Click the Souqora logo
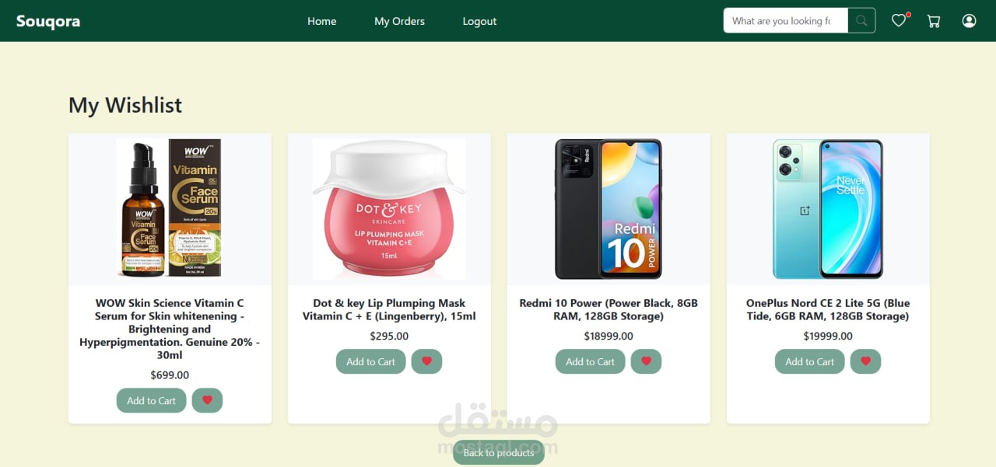This screenshot has width=996, height=467. (48, 21)
